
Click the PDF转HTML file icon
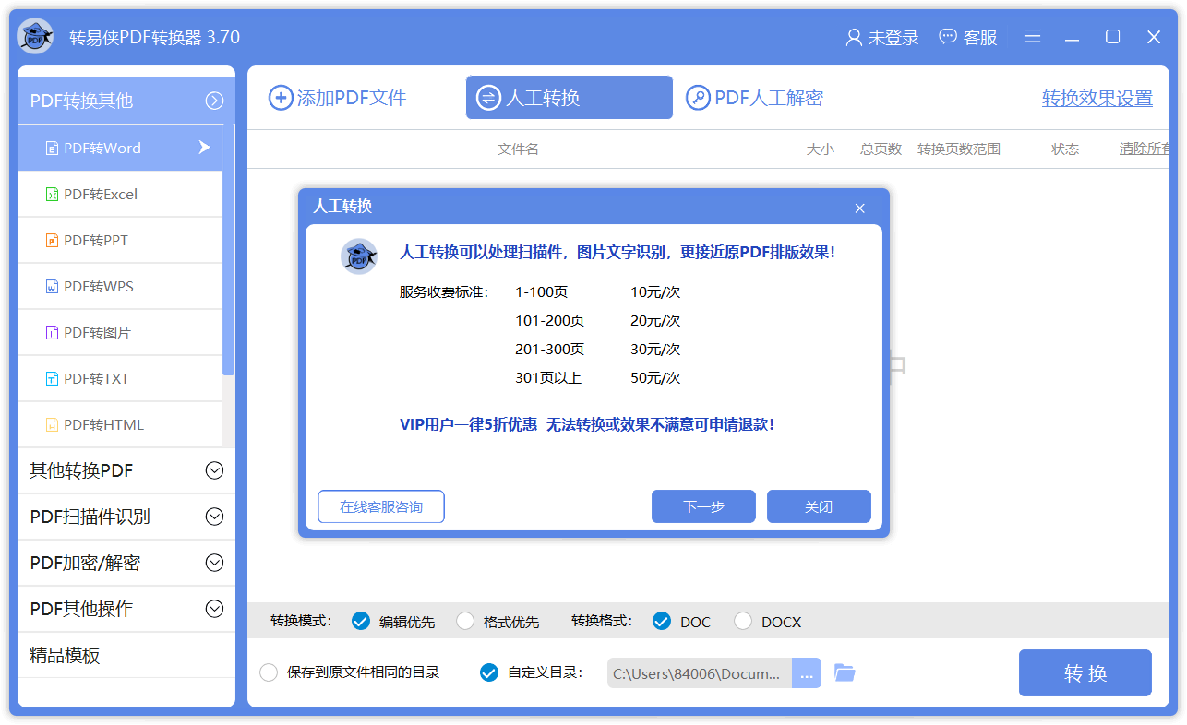(53, 424)
